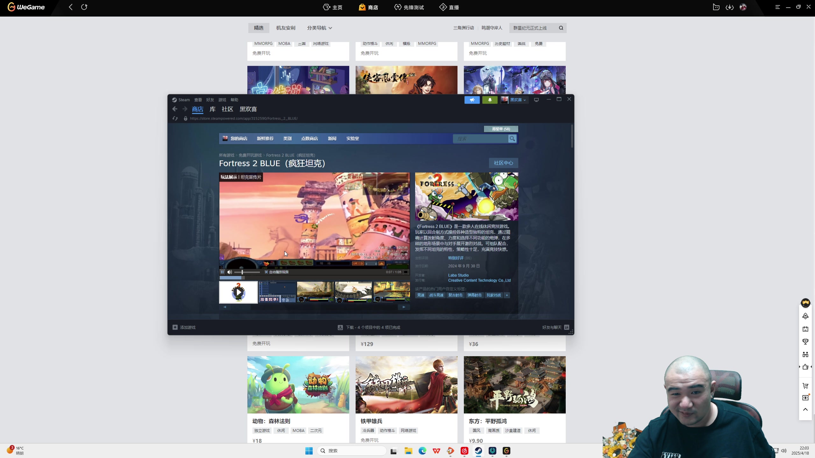The height and width of the screenshot is (458, 815).
Task: Open WeGame 直播 tab
Action: 449,7
